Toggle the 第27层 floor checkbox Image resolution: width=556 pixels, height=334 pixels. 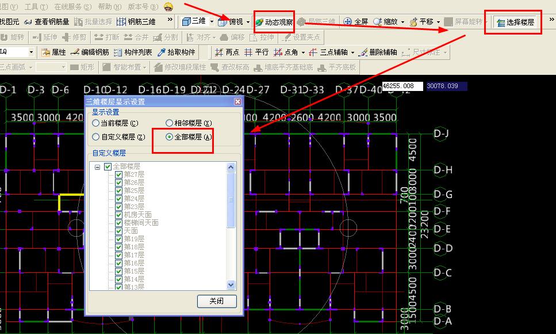(119, 174)
